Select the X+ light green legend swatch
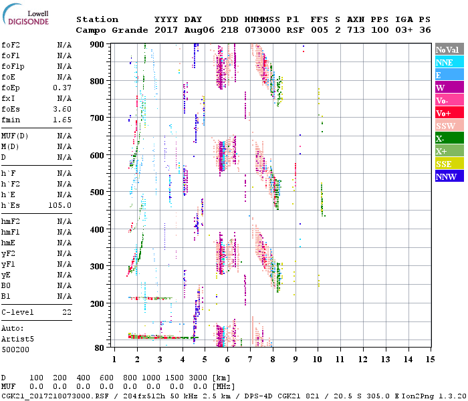 449,151
